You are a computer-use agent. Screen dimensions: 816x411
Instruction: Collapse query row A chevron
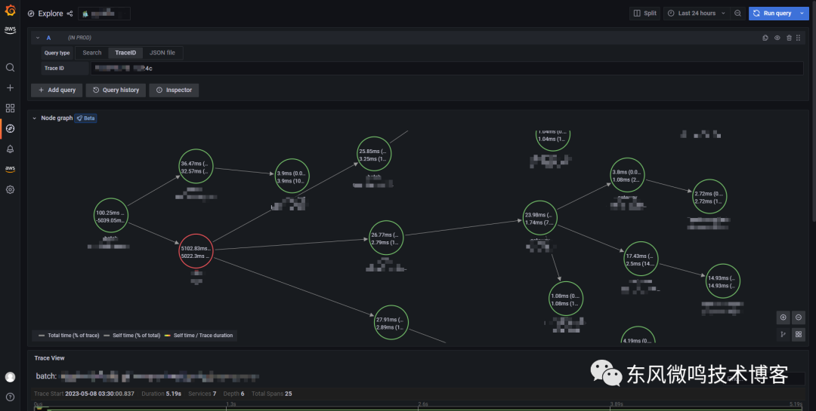coord(38,38)
